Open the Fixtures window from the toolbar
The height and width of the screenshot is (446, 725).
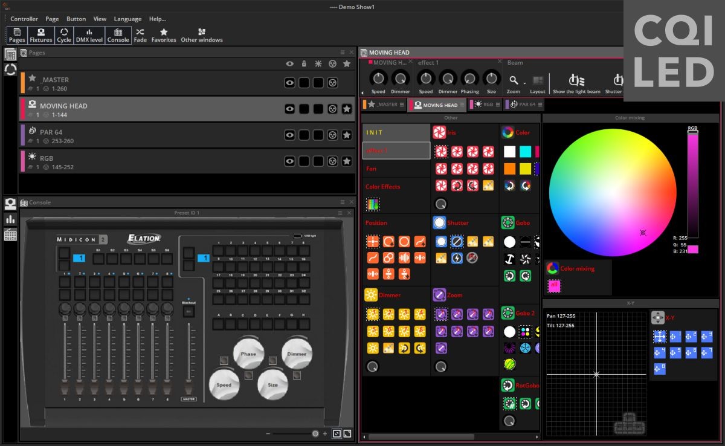coord(41,35)
